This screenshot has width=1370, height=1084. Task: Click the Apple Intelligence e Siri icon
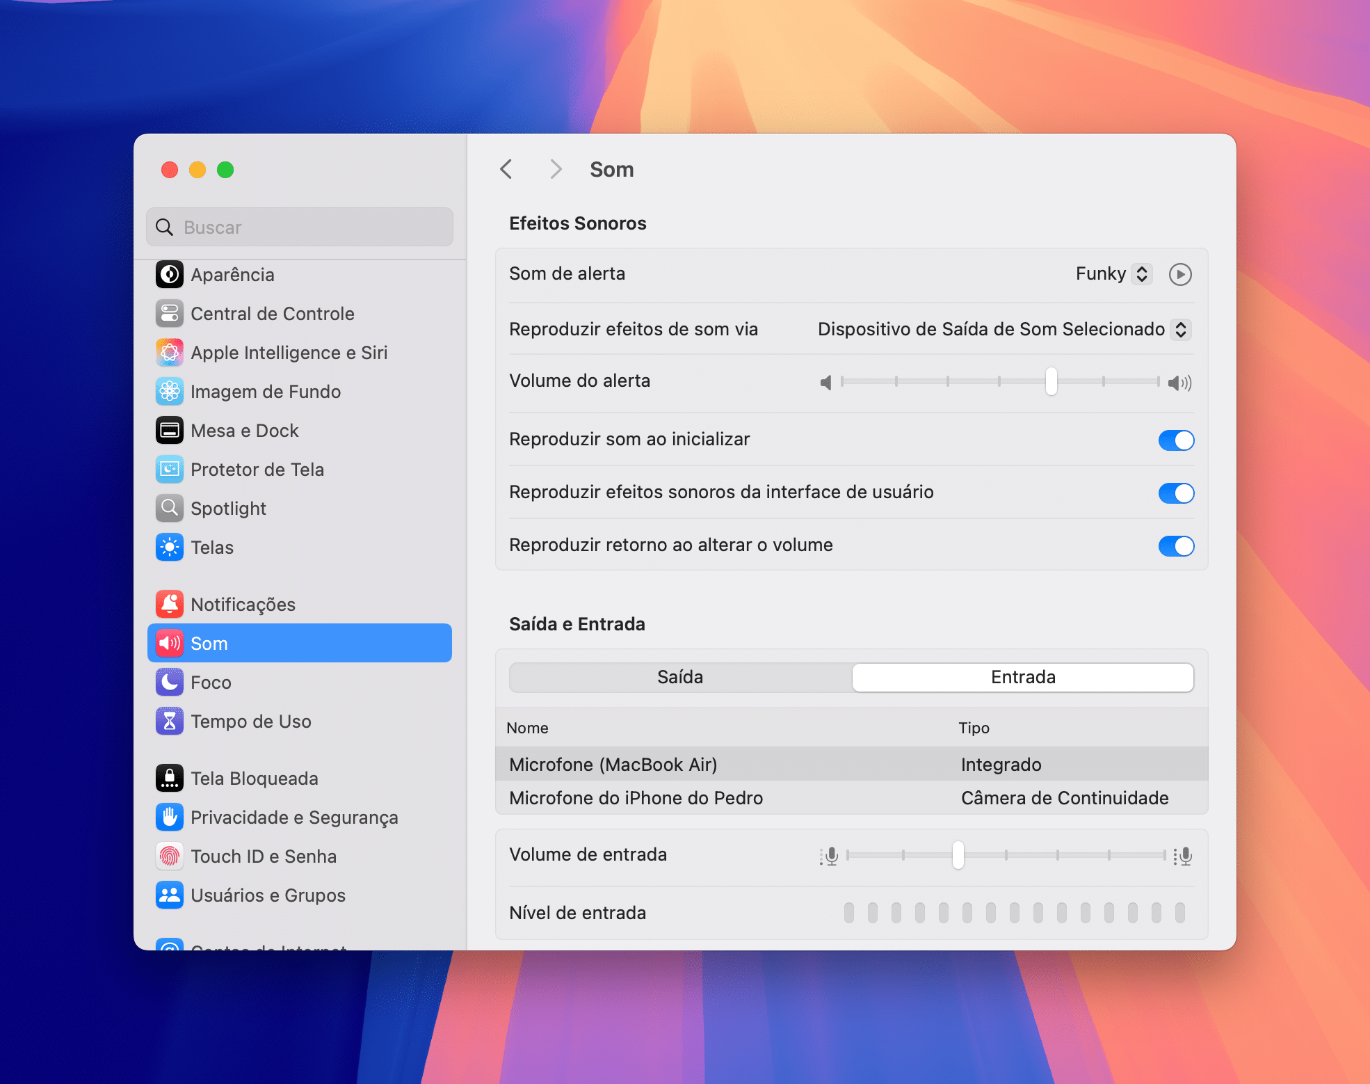pos(170,353)
